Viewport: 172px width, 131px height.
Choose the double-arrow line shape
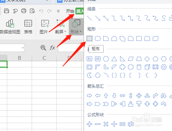click(106, 18)
